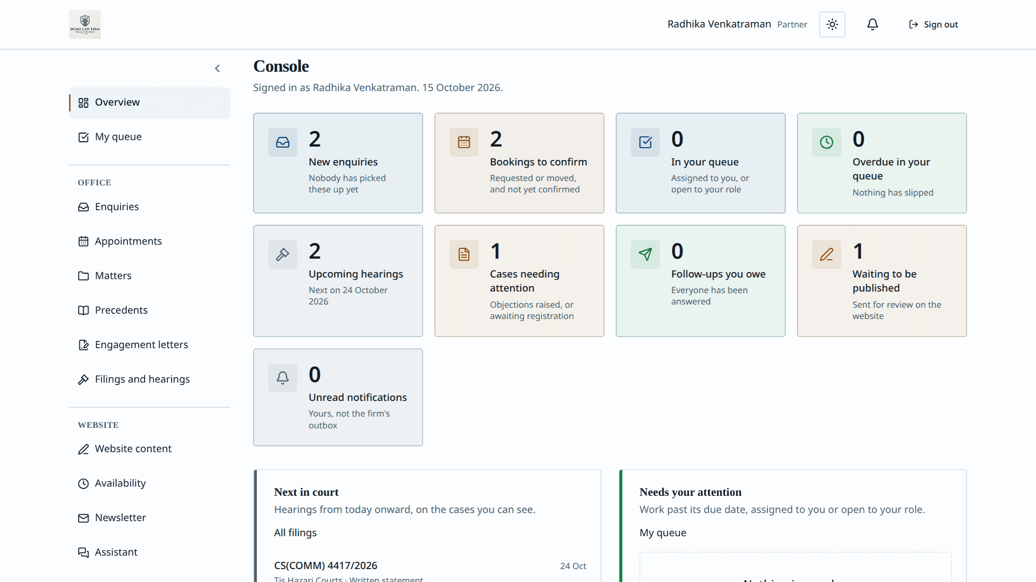Click the Unread notifications bell card icon
This screenshot has height=582, width=1036.
click(x=283, y=378)
